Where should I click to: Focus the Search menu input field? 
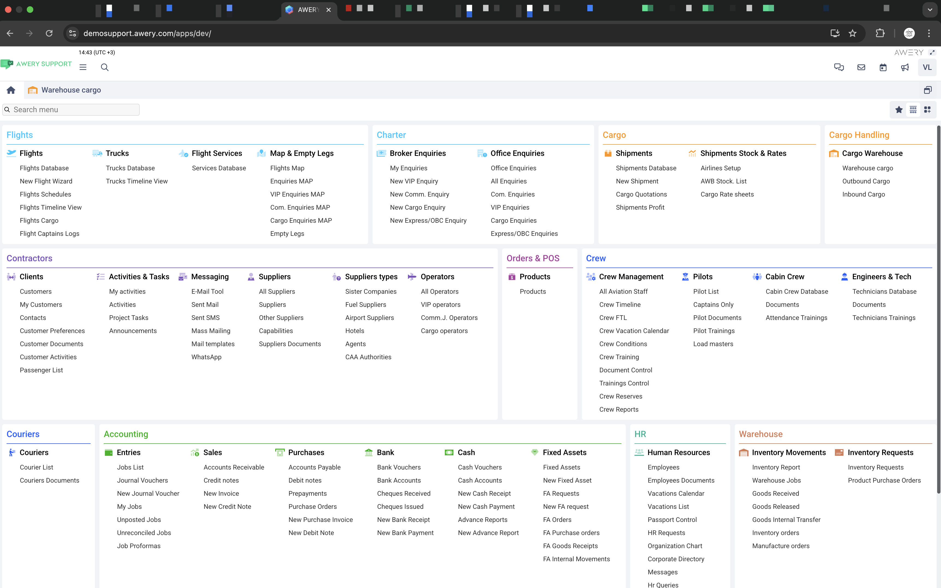point(74,110)
